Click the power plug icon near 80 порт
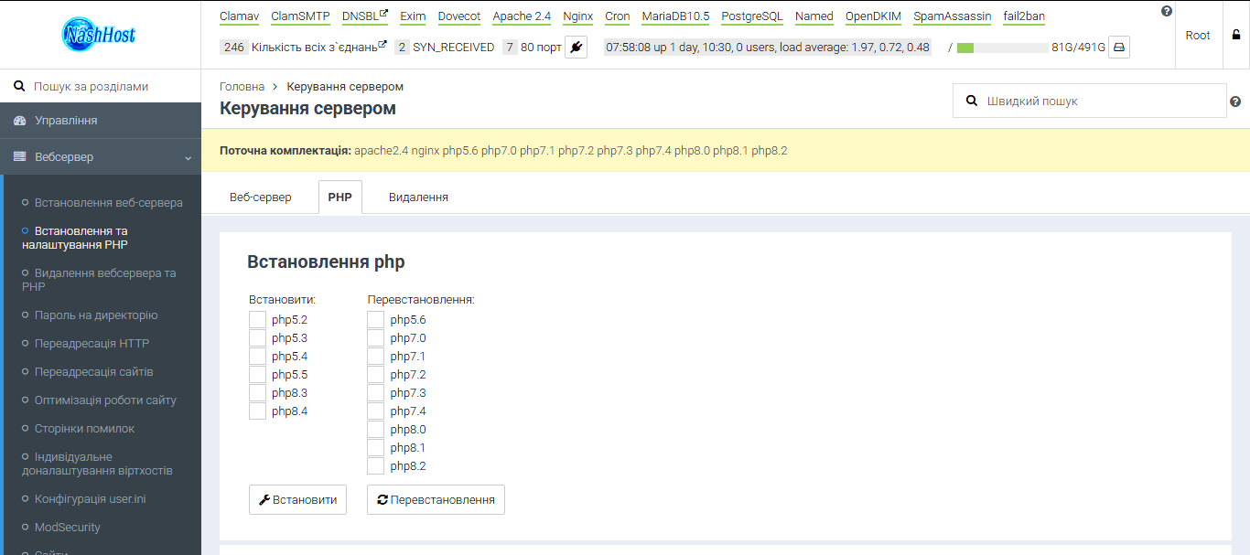 click(x=576, y=47)
